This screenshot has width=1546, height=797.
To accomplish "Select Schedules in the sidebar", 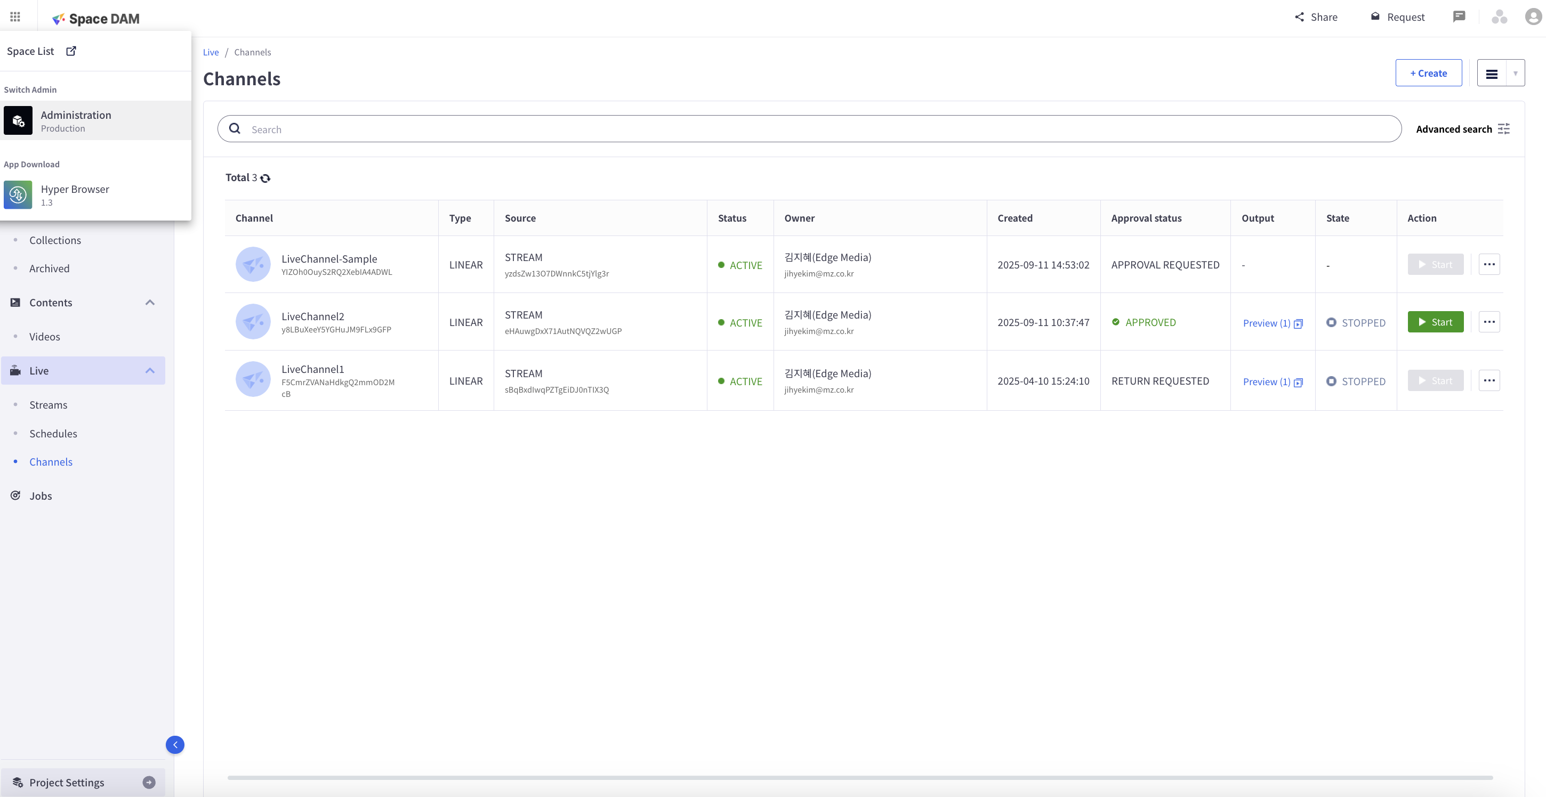I will (53, 434).
